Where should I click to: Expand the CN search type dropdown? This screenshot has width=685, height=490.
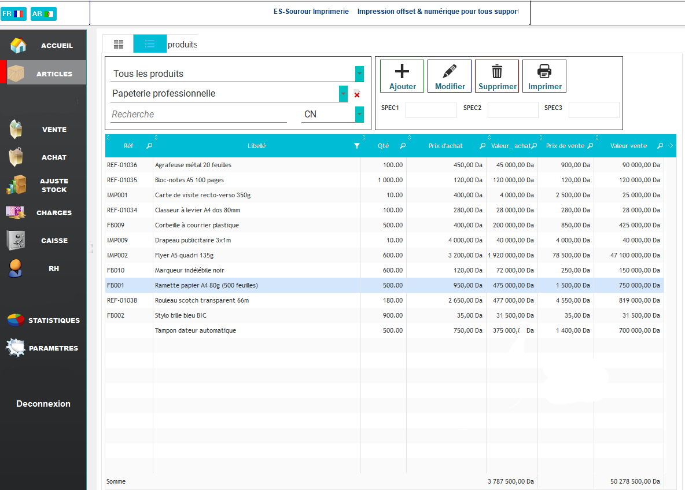pos(359,114)
